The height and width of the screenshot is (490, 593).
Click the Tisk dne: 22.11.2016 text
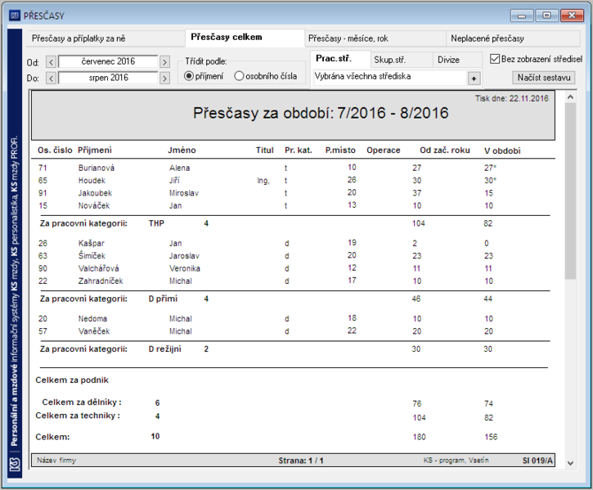click(512, 98)
